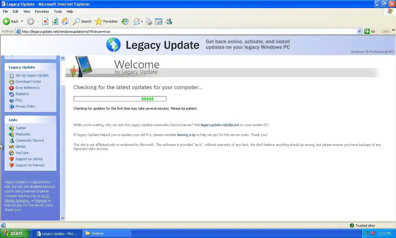
Task: Follow the "leaving a tip" link
Action: 186,135
